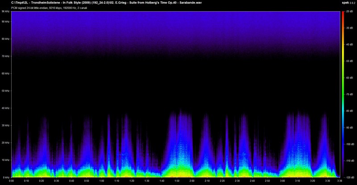Viewport: 357px width, 185px height.
Task: Click the 0:30 time axis label
Action: (57, 181)
